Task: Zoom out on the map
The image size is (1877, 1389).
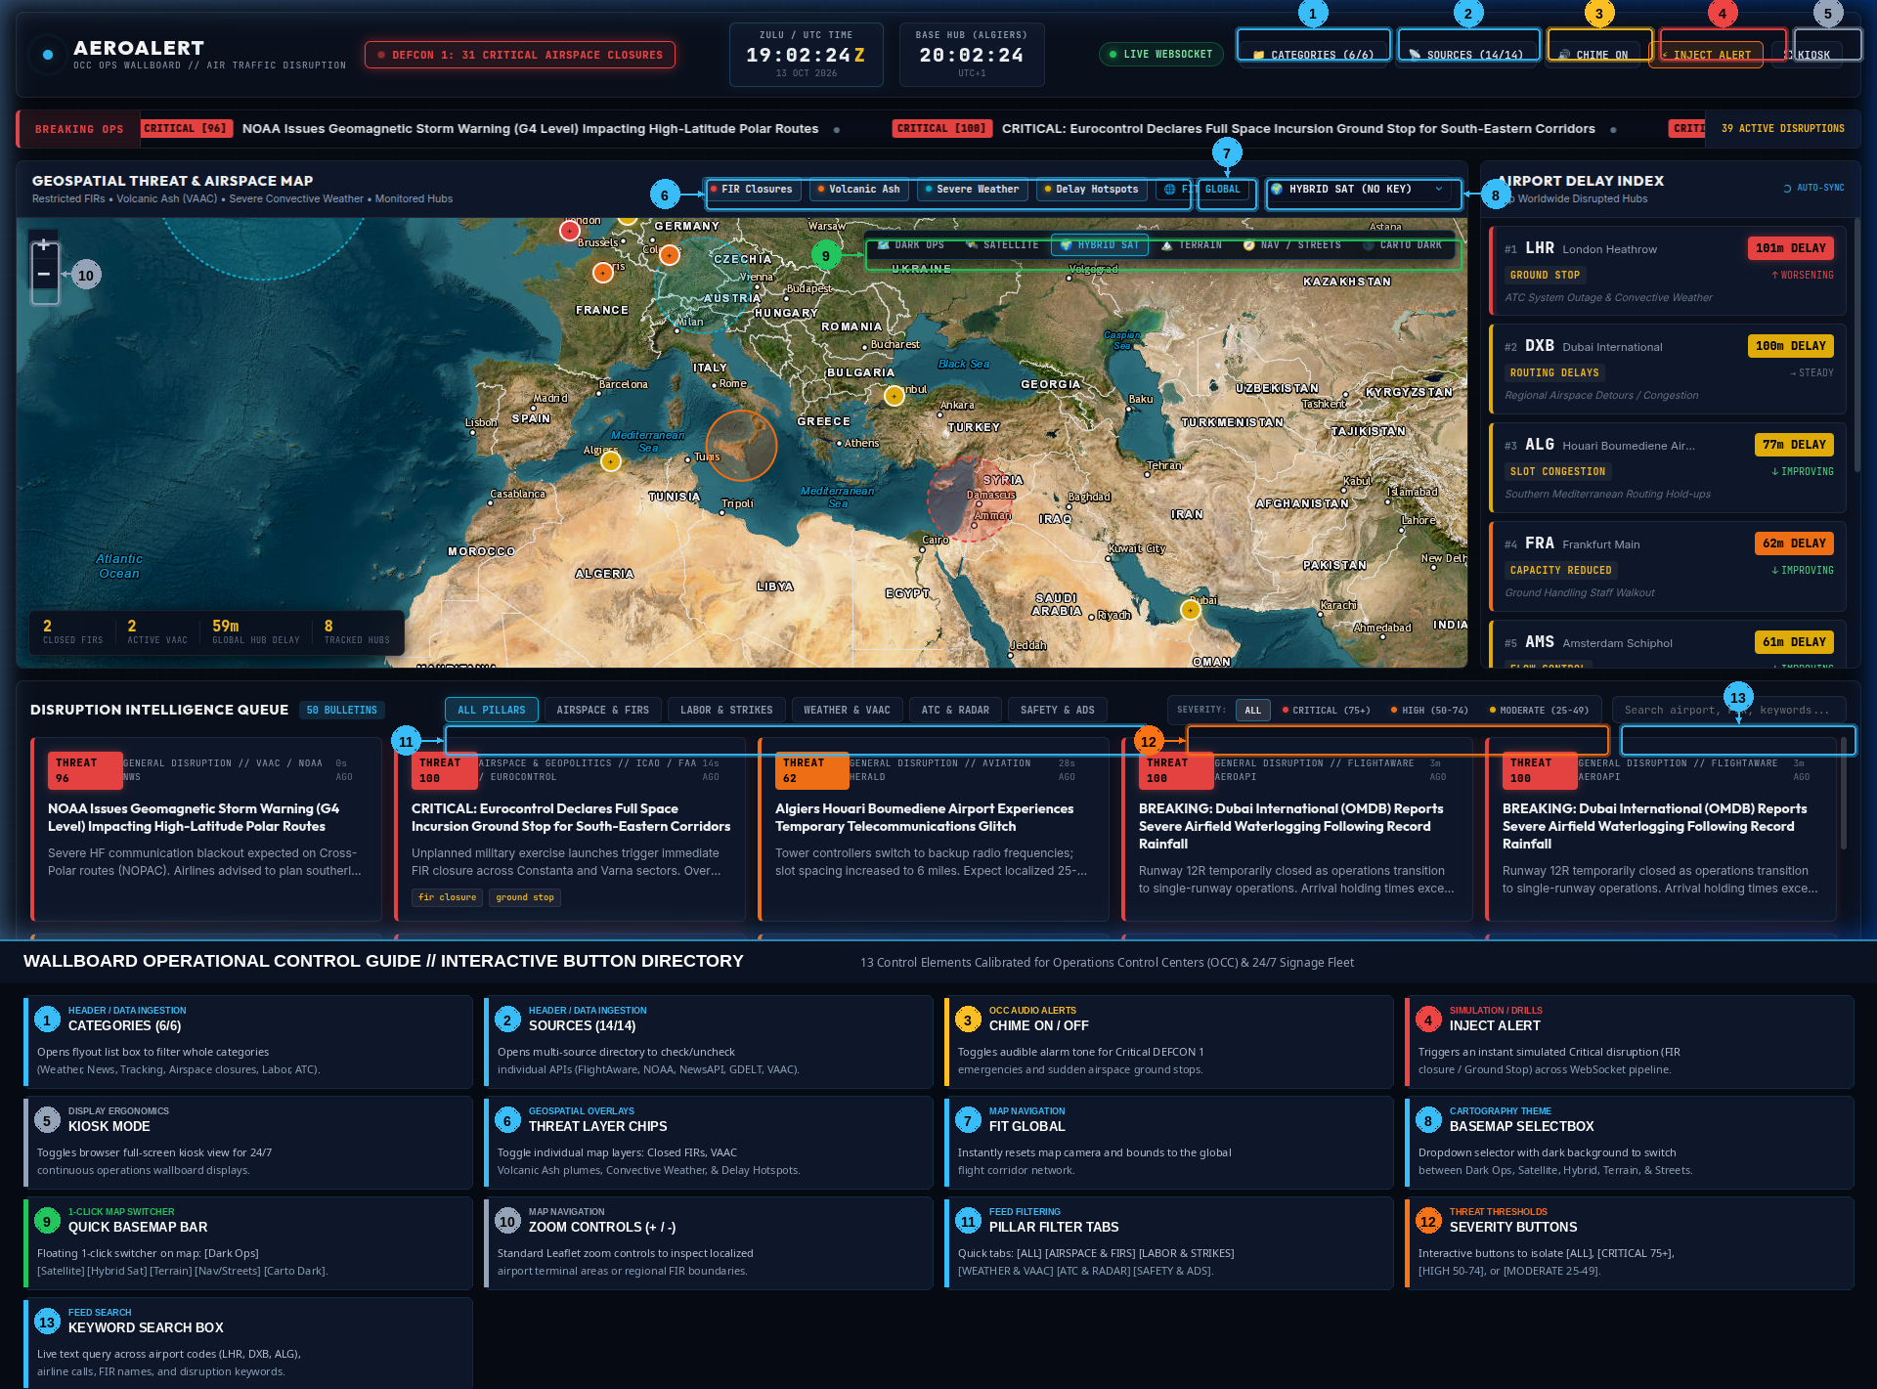Action: tap(44, 275)
